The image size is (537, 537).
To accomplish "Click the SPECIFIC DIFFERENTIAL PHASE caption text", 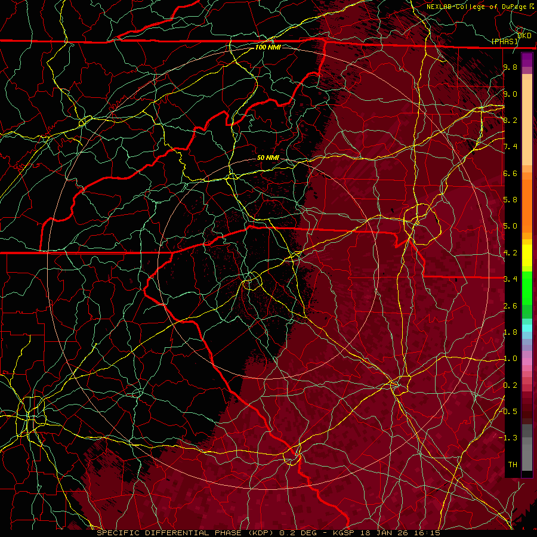I will 169,533.
